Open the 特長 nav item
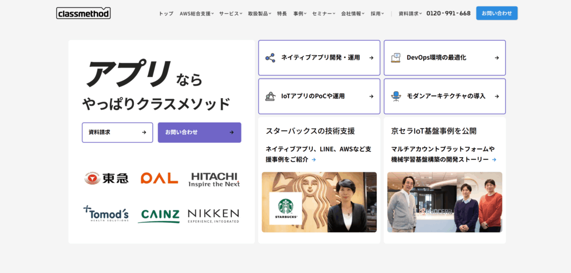The image size is (571, 273). (x=282, y=13)
